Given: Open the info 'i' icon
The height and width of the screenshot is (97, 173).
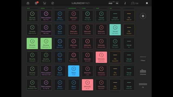Looking at the screenshot, I should click(x=125, y=3).
